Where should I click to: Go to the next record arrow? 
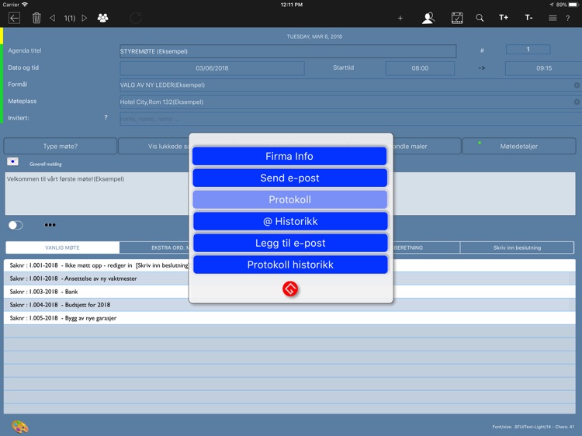click(85, 18)
